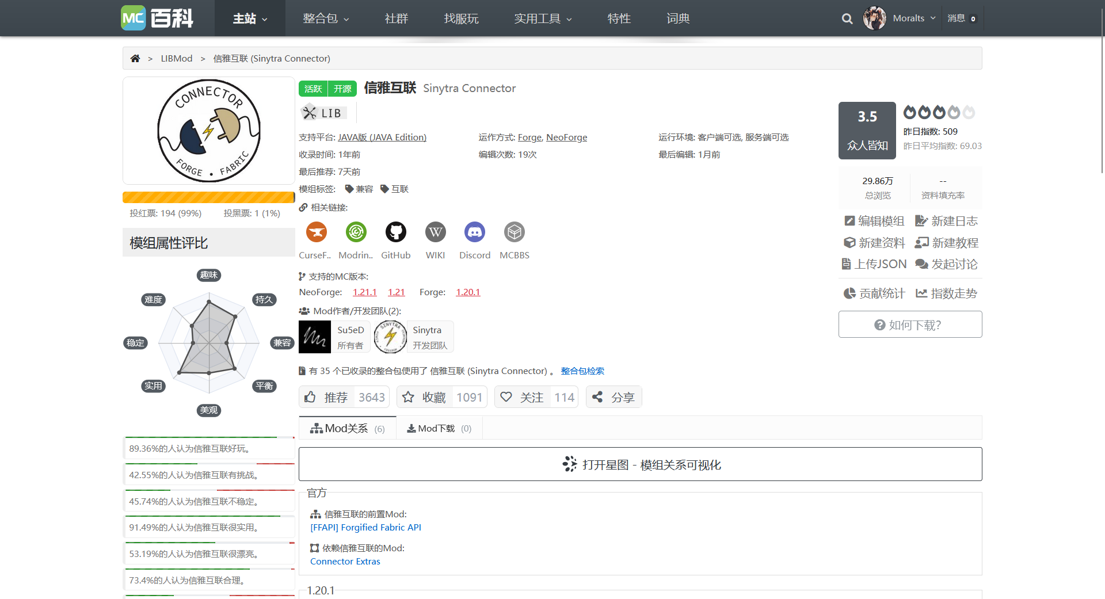Open the Discord link icon
1105x599 pixels.
tap(475, 232)
